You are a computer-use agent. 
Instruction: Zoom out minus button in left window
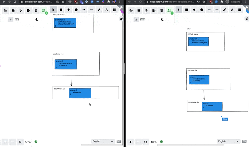tap(12, 142)
